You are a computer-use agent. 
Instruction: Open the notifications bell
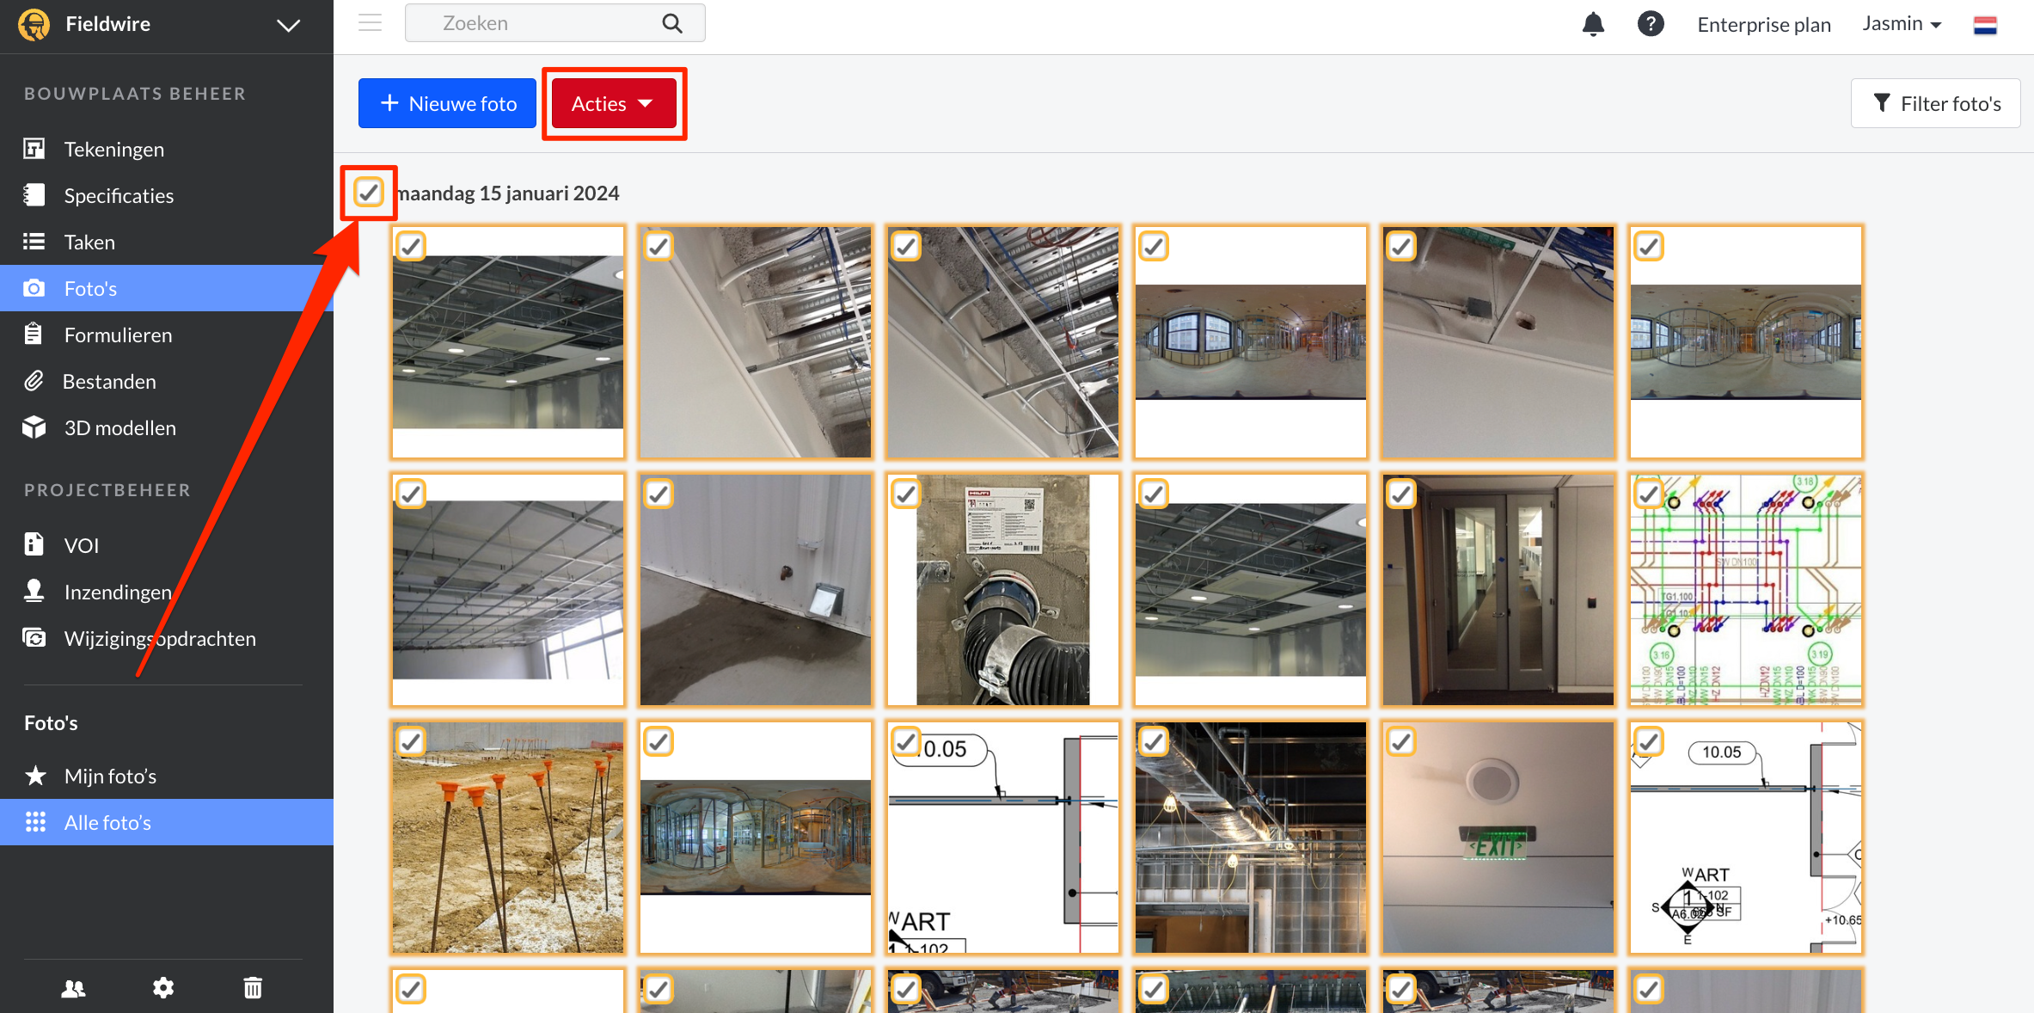1593,24
